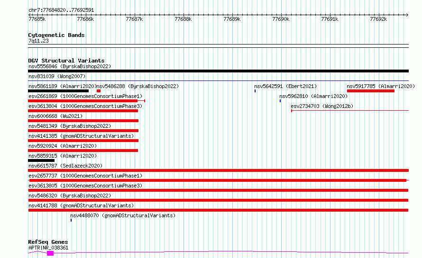Select the red bar under nsv5486320
The image size is (422, 258).
tap(218, 200)
